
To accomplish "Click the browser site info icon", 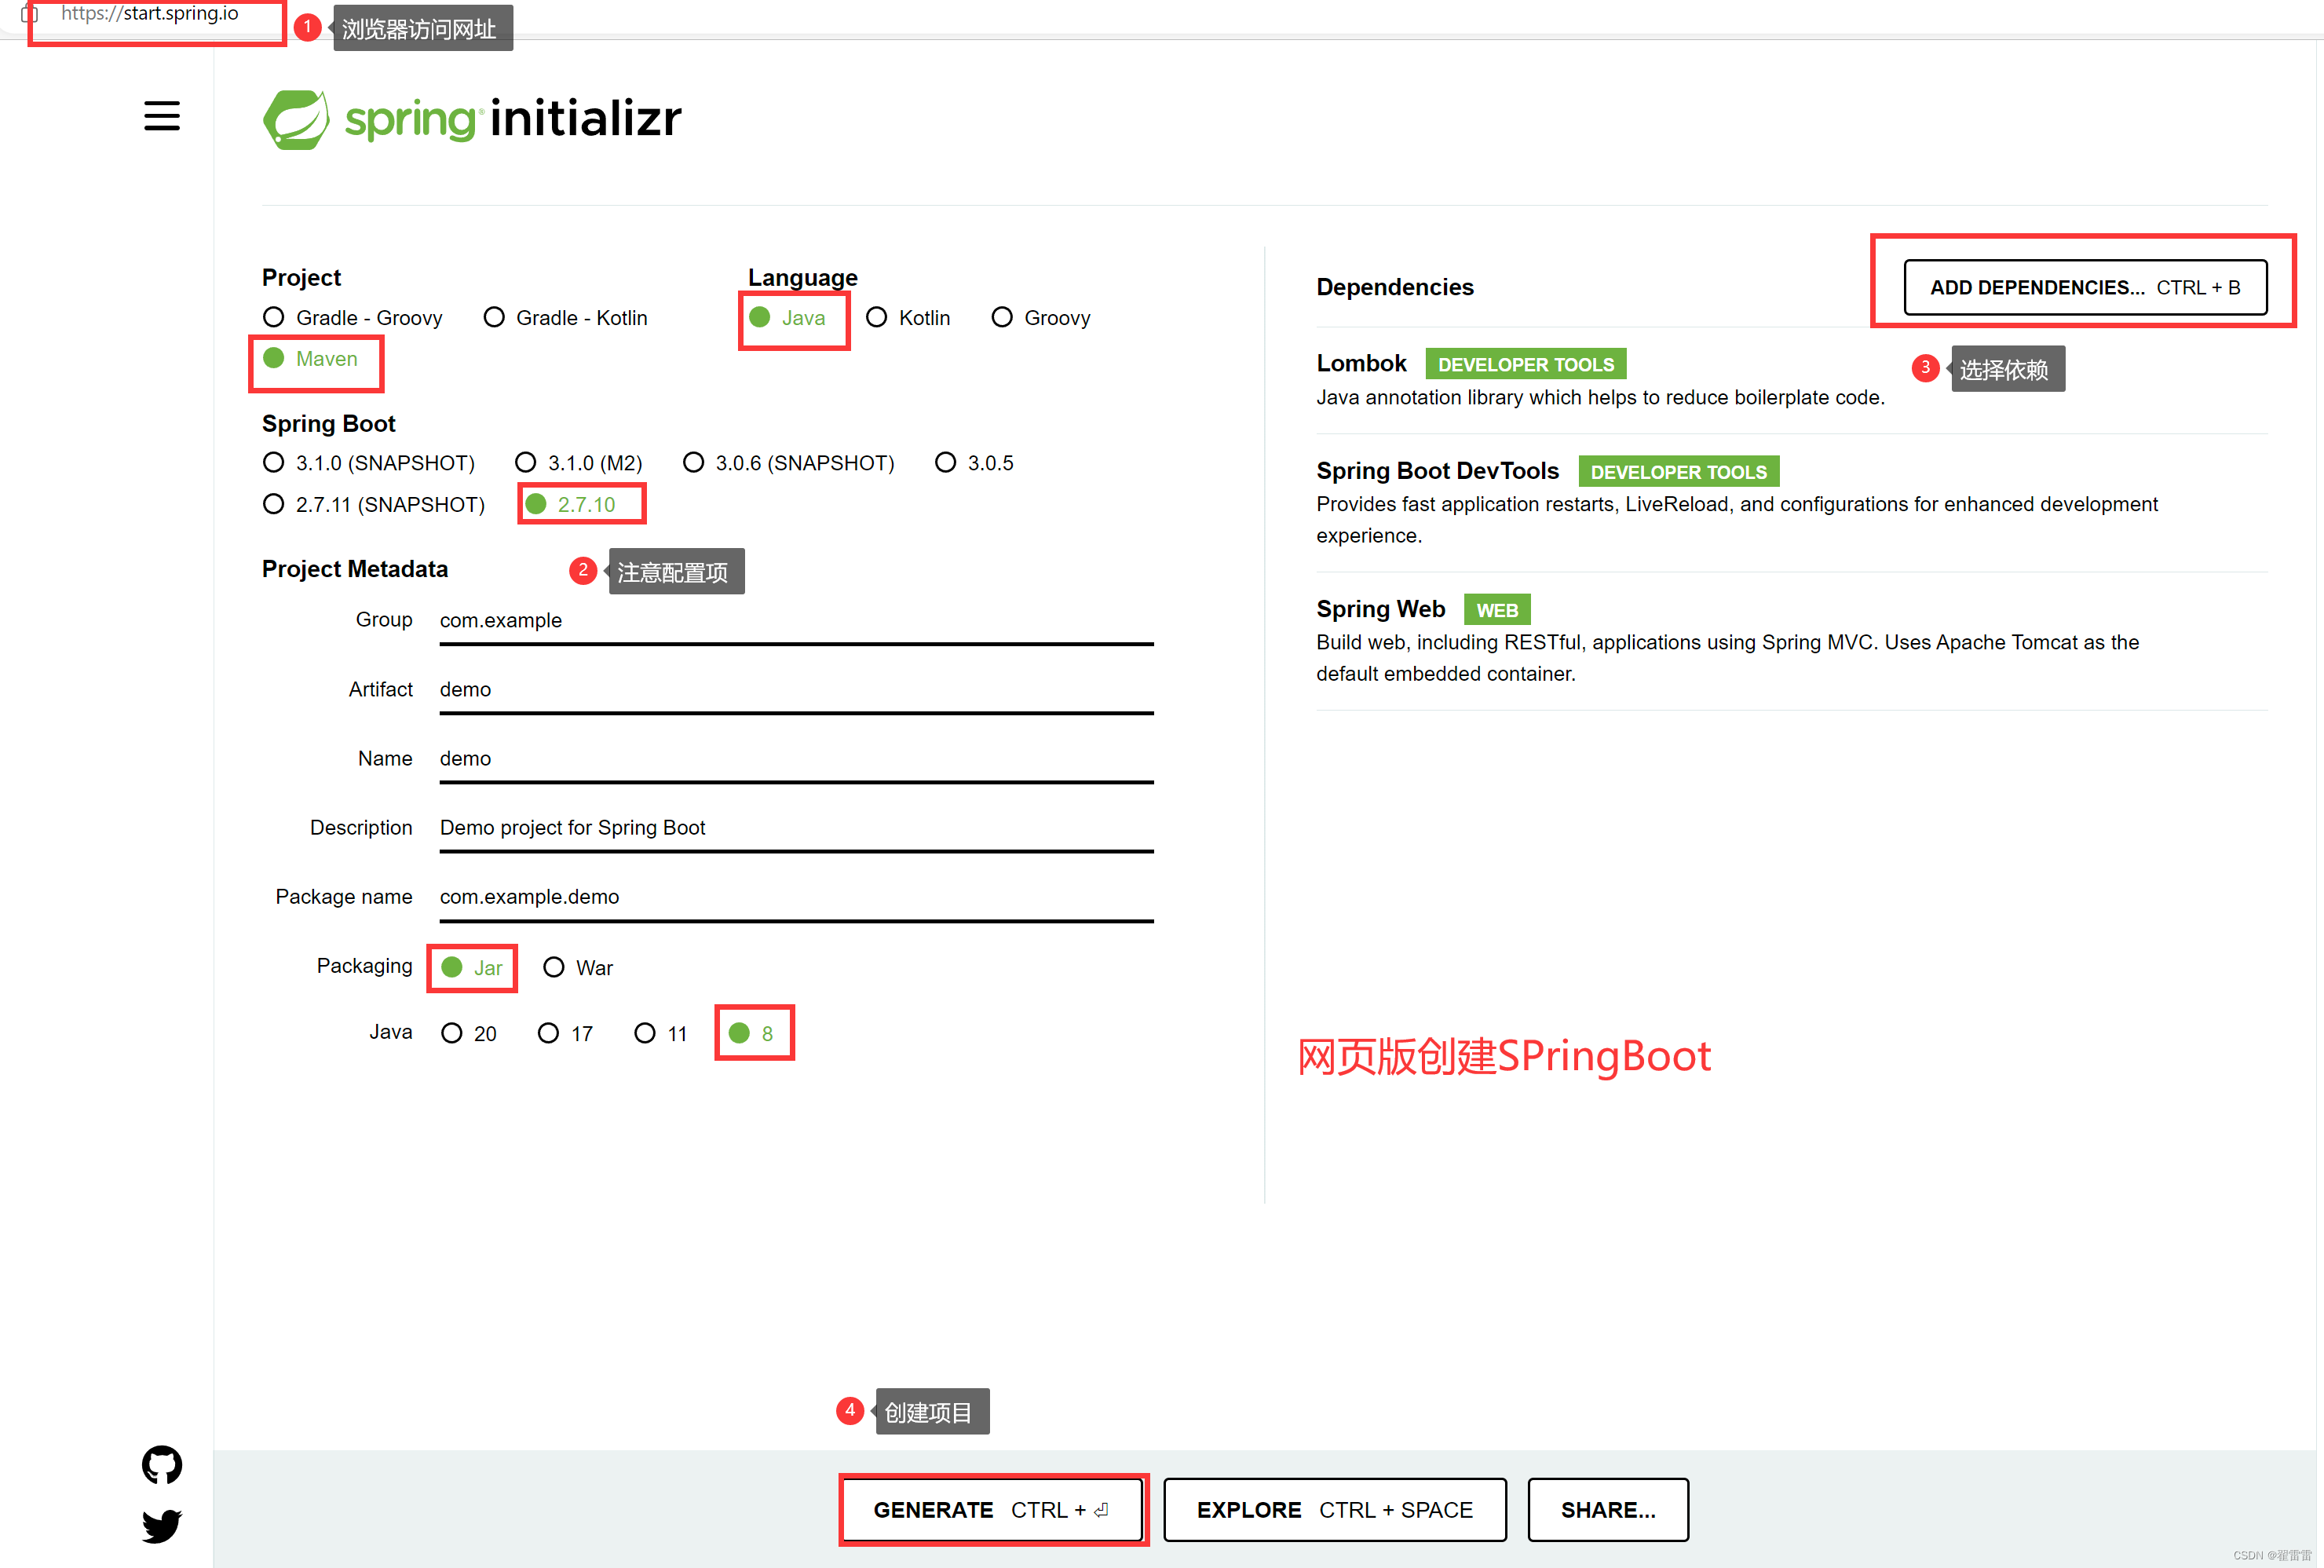I will click(30, 14).
